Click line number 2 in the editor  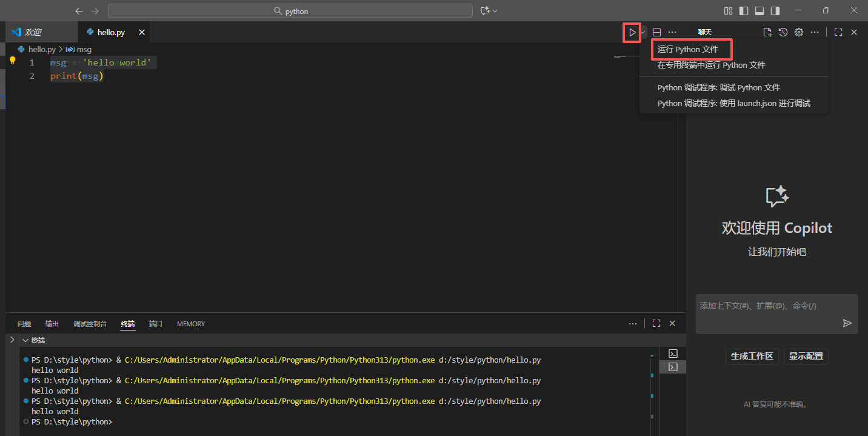point(32,76)
